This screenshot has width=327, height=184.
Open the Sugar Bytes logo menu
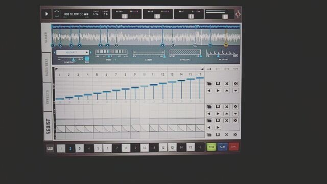coord(238,14)
